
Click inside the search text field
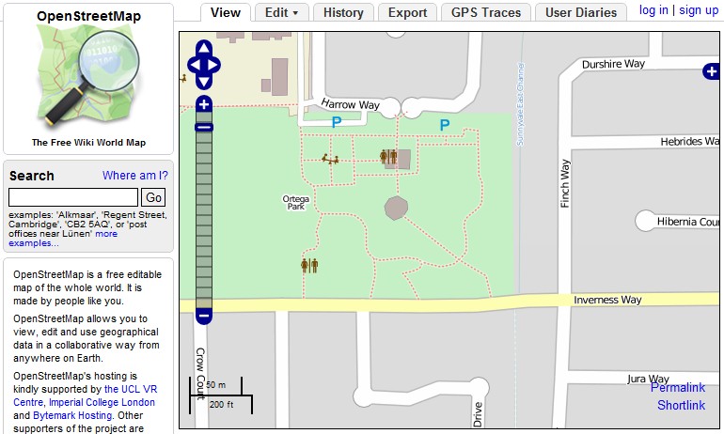click(x=73, y=197)
